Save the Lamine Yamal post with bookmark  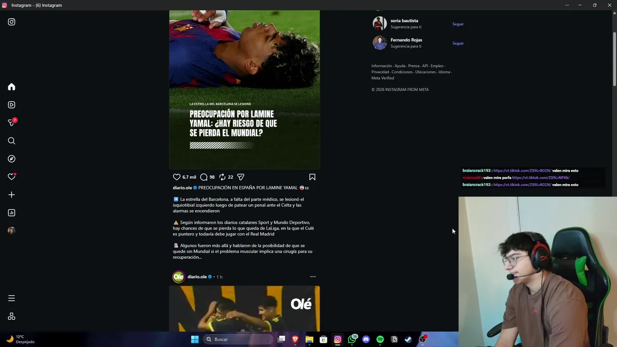tap(312, 177)
